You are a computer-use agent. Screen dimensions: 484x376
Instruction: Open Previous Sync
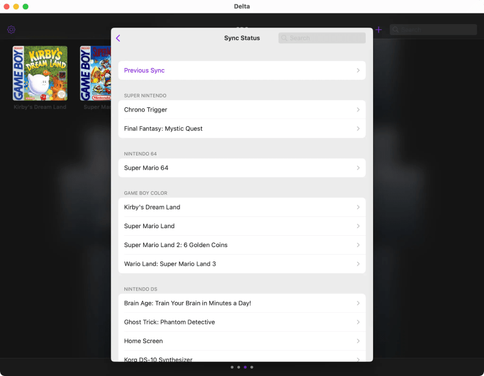[242, 70]
